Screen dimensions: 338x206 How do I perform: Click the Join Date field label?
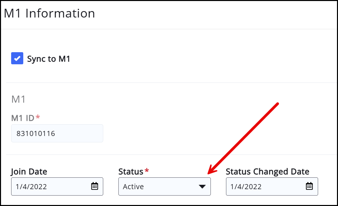(x=29, y=172)
